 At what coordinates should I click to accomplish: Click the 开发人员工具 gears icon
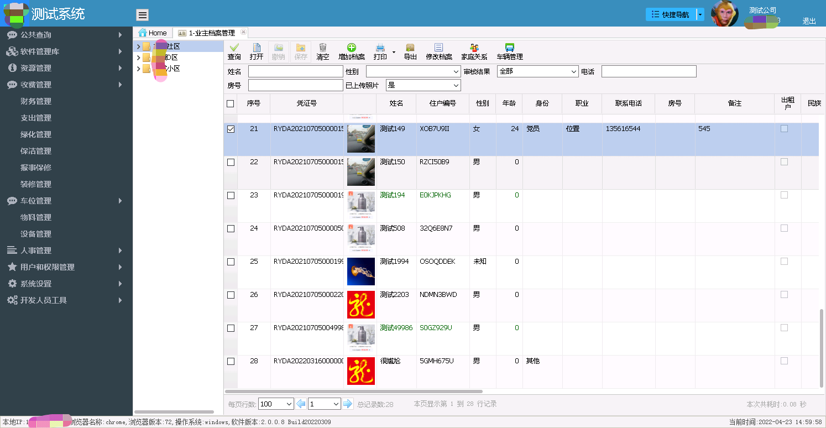point(12,300)
